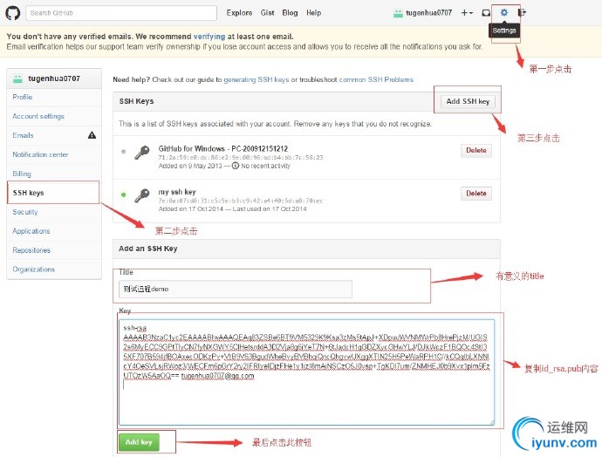This screenshot has height=457, width=602.
Task: Click grey status dot of GitHub for Windows key
Action: 123,152
